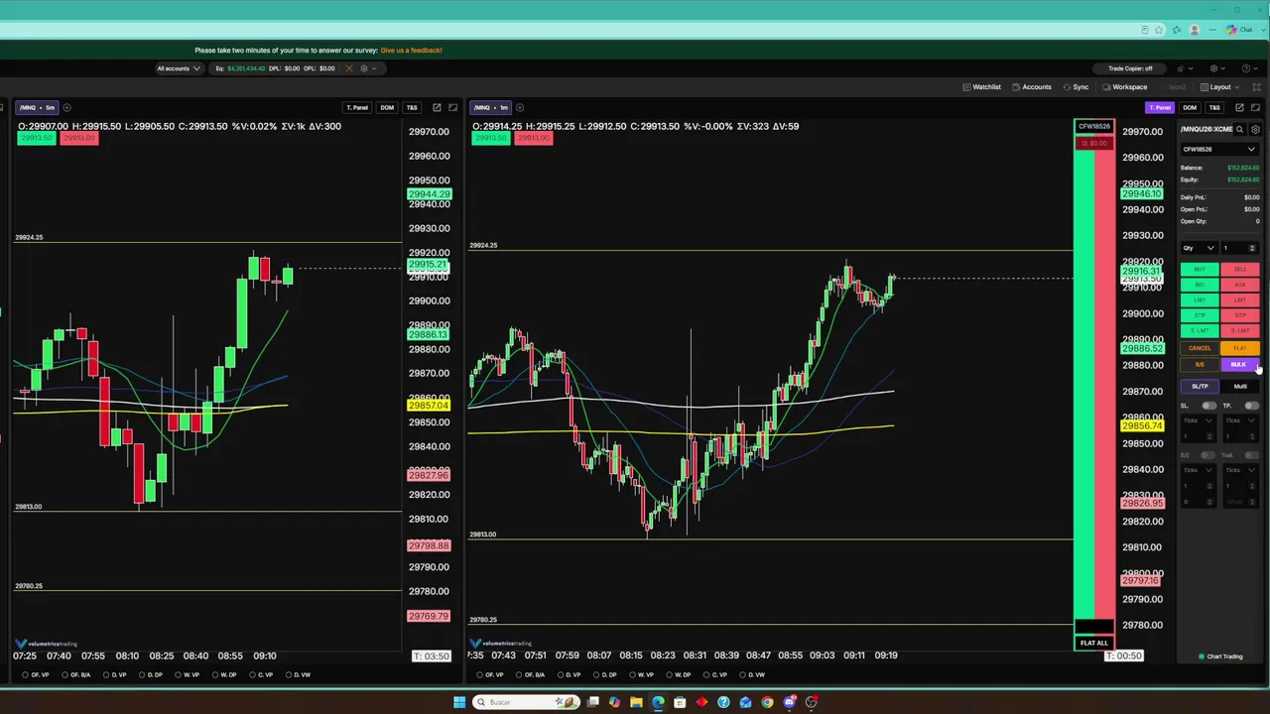Toggle T. Panel on the 5m chart

356,107
